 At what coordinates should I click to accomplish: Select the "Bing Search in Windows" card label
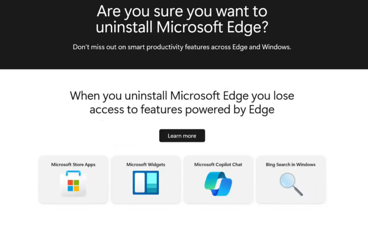pyautogui.click(x=291, y=165)
